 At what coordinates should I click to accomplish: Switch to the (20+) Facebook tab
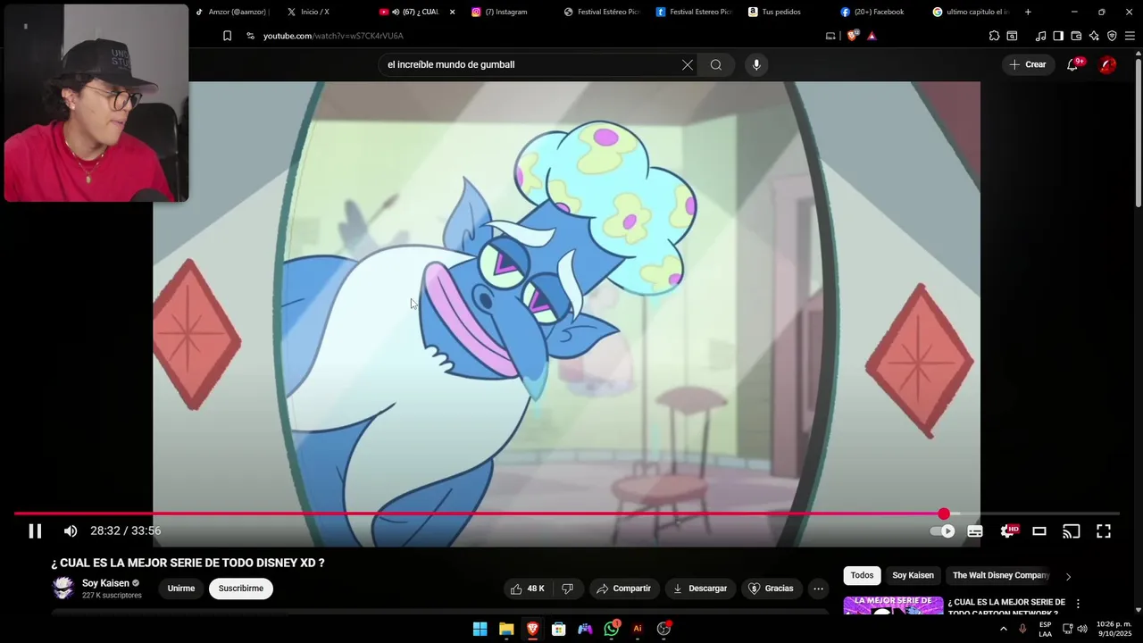[x=879, y=12]
